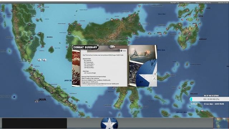Click the left cloud icon west of Java Sea
The height and width of the screenshot is (129, 229).
39,60
